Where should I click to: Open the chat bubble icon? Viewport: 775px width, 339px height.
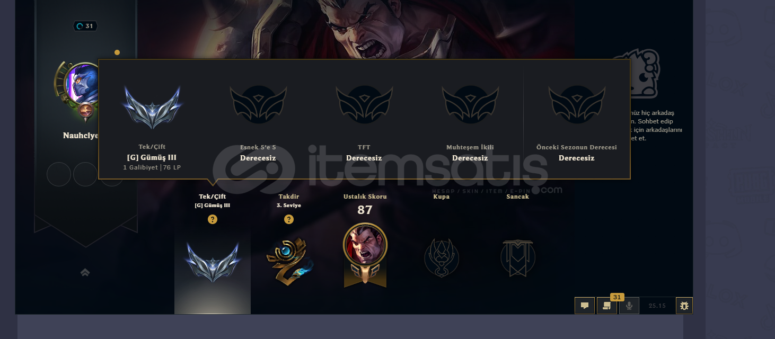585,306
